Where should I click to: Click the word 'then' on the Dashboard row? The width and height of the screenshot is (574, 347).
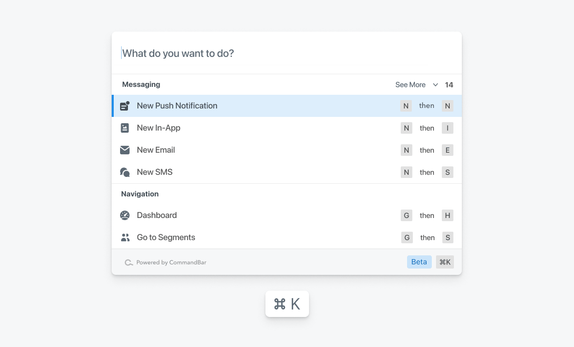427,215
